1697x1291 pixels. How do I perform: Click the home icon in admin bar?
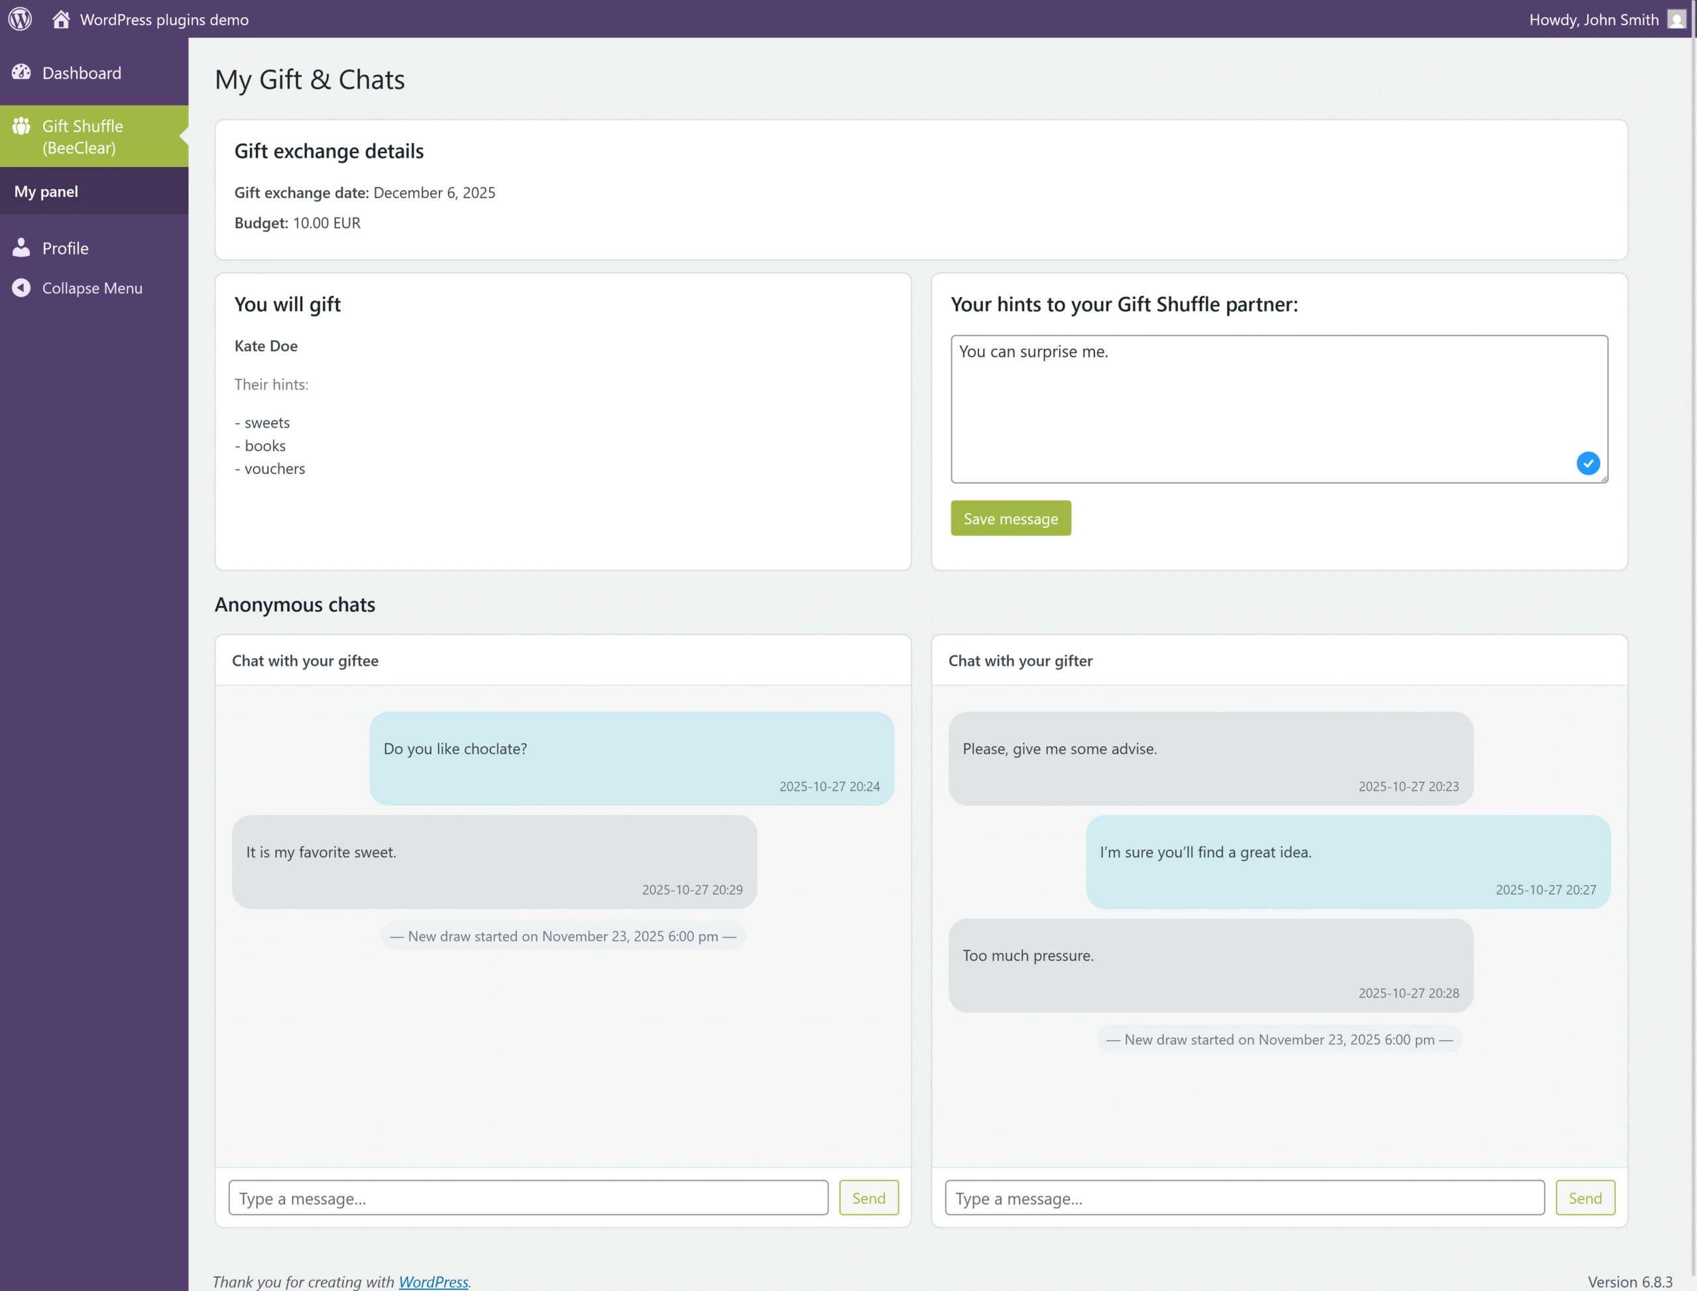(62, 19)
